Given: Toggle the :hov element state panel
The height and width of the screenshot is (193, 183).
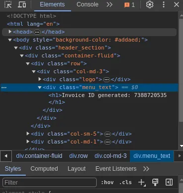Looking at the screenshot, I should 107,183.
